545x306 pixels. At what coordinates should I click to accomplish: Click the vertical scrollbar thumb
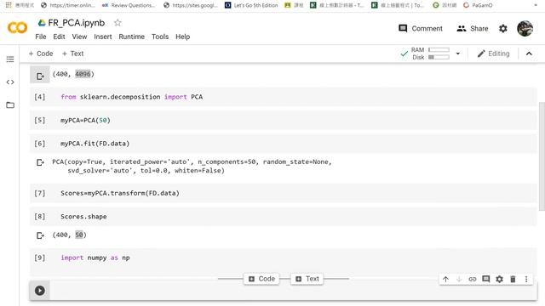(542, 156)
